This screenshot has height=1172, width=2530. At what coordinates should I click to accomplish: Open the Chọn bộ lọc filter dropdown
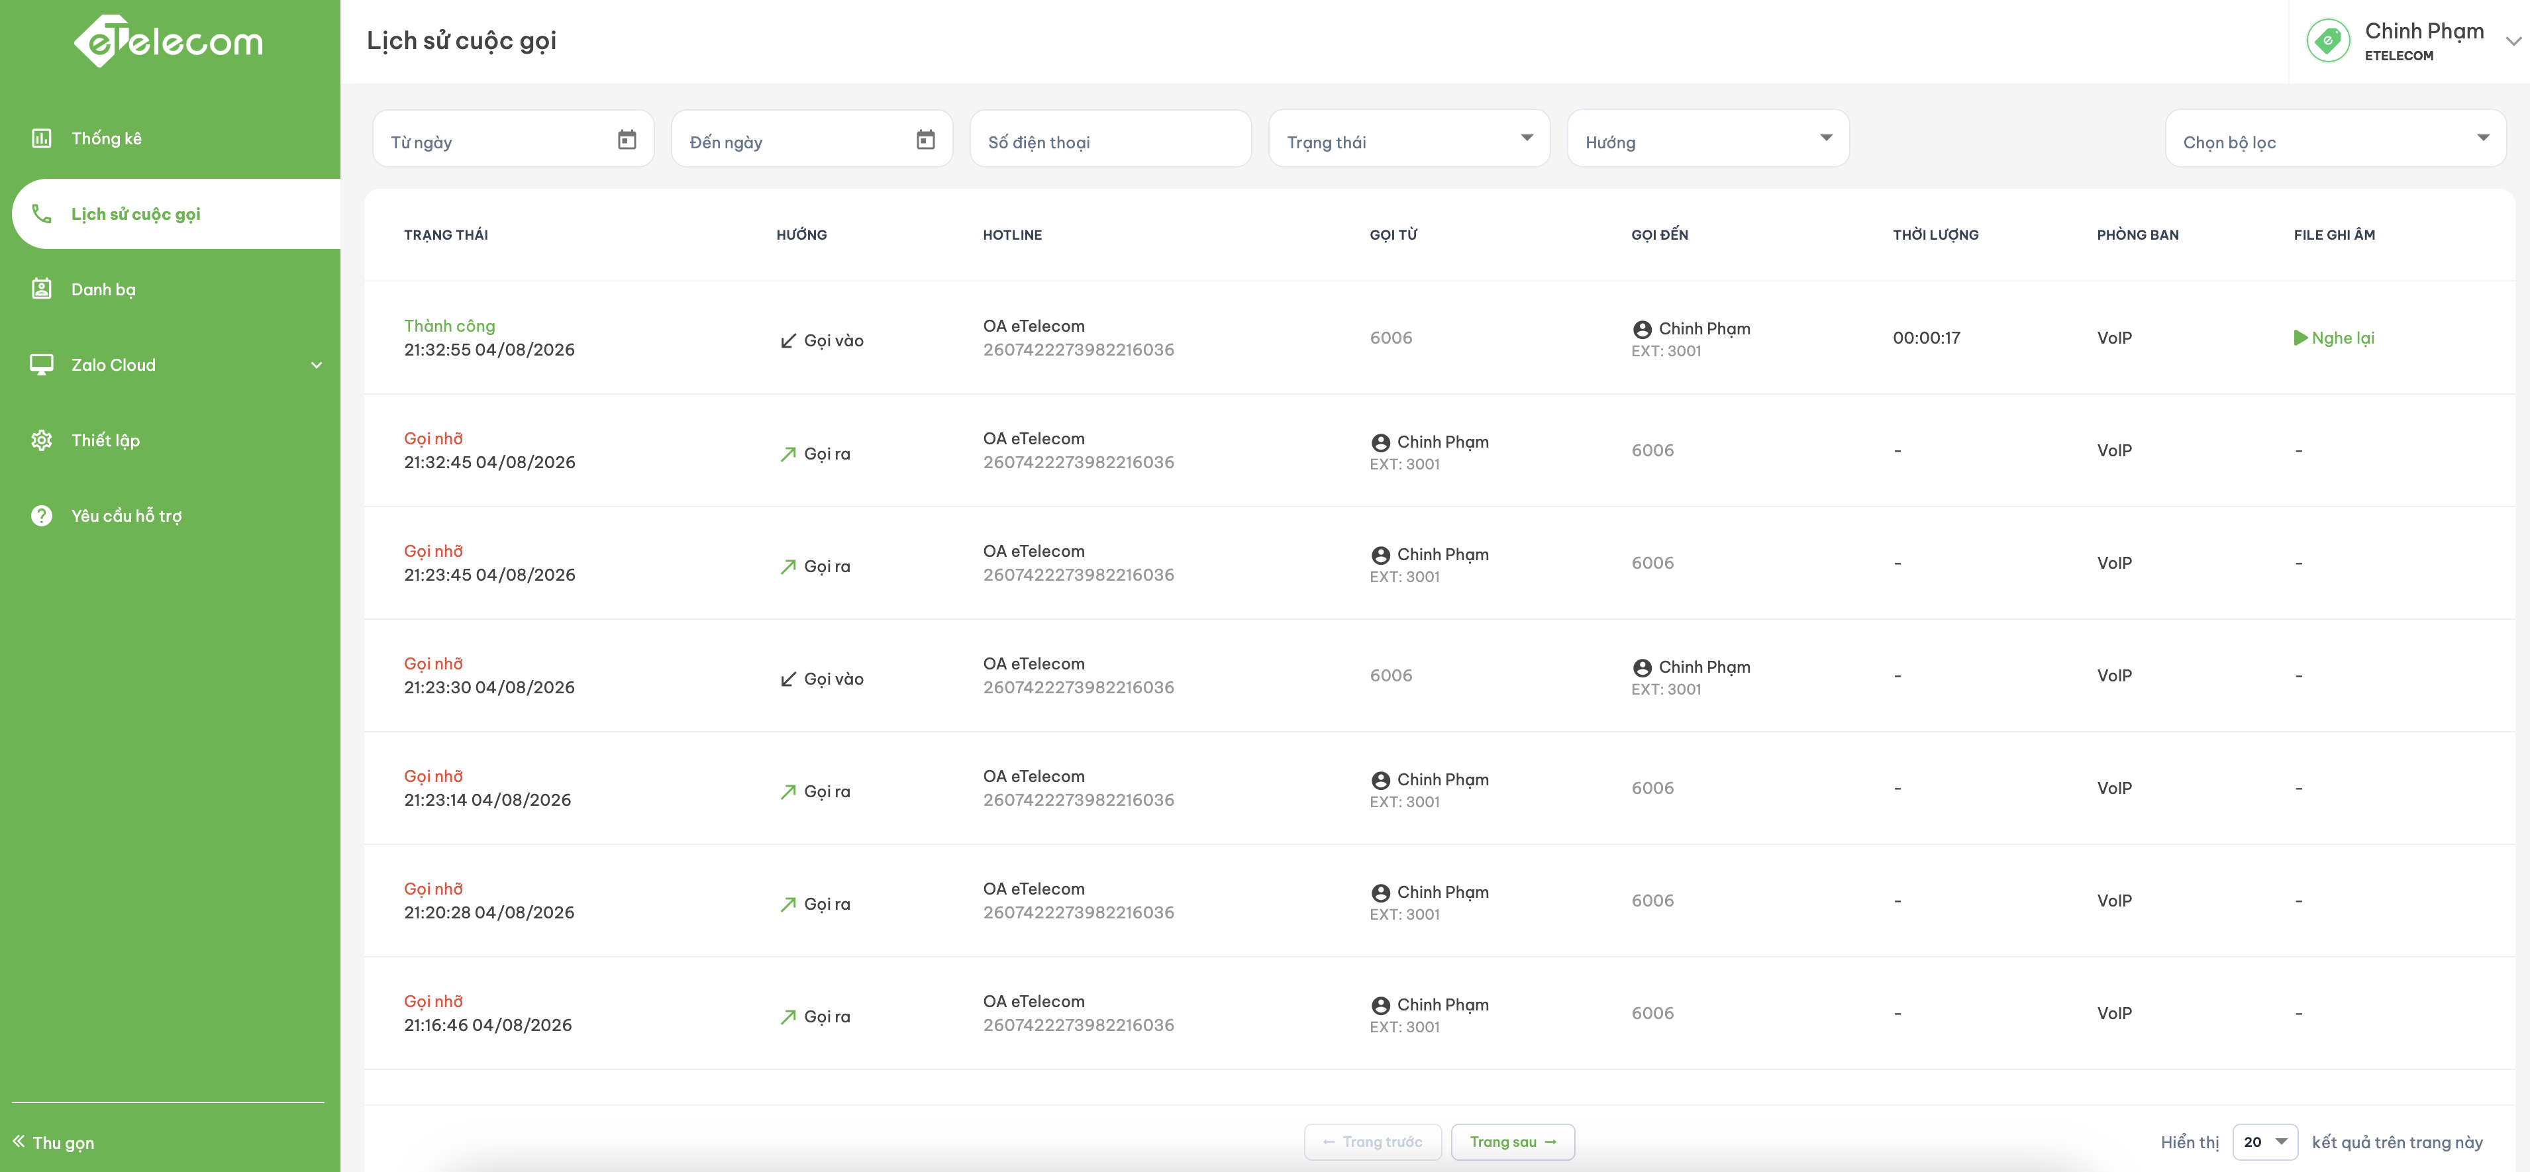(2335, 138)
